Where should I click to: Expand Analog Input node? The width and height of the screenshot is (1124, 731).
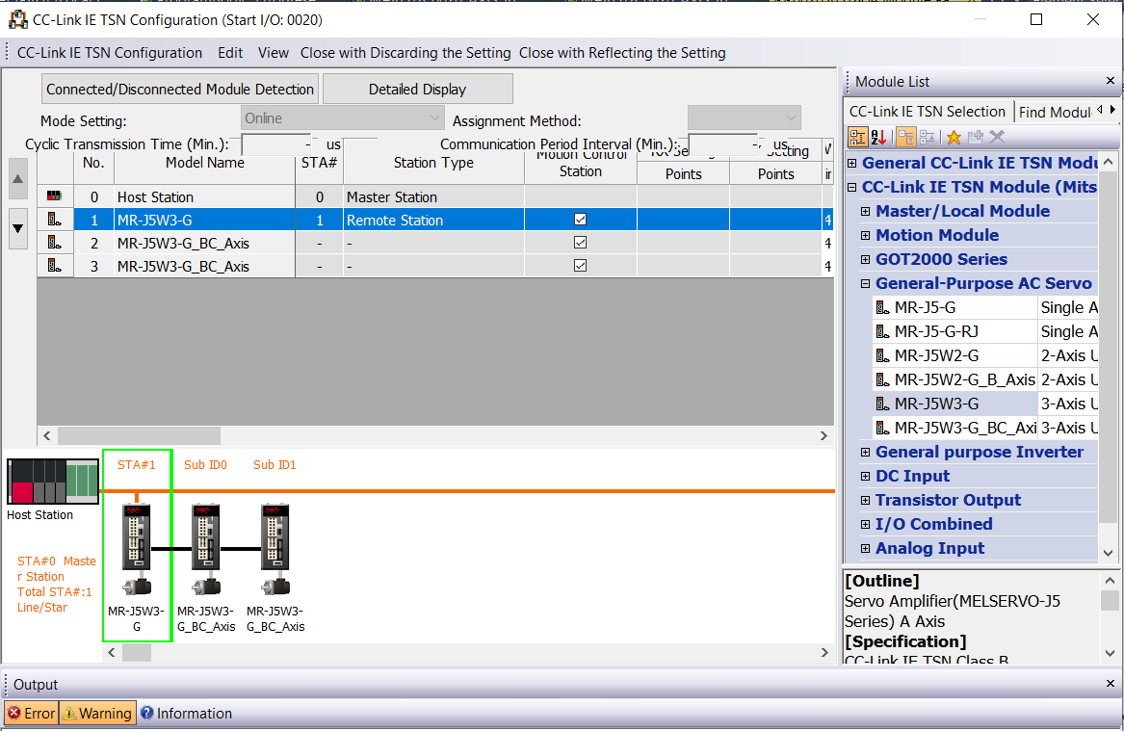[865, 548]
